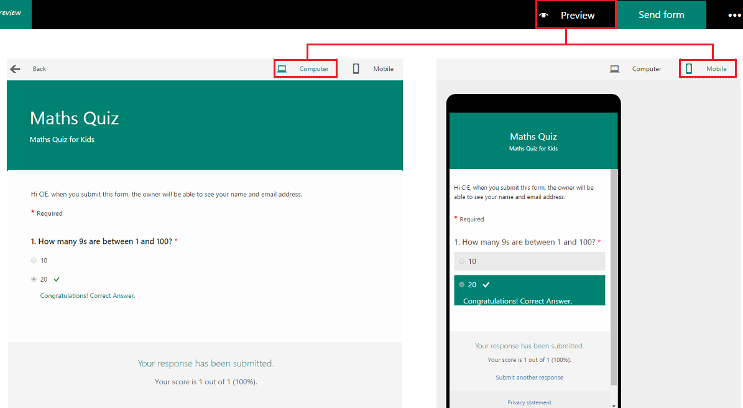Viewport: 743px width, 408px height.
Task: Click phone icon in left preview toolbar
Action: [356, 69]
